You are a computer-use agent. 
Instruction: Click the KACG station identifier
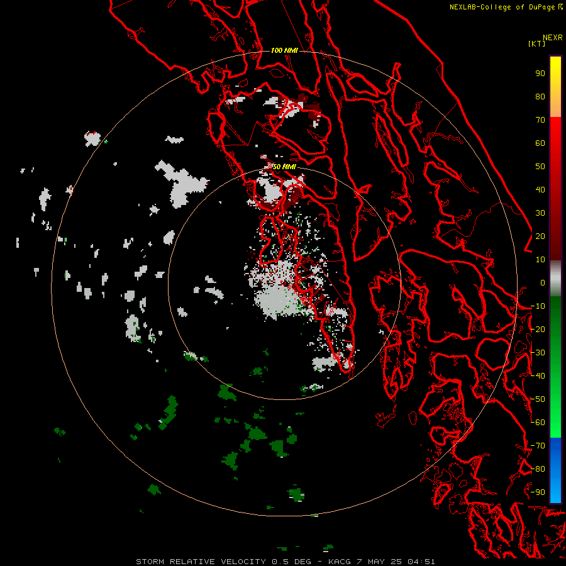coord(340,562)
